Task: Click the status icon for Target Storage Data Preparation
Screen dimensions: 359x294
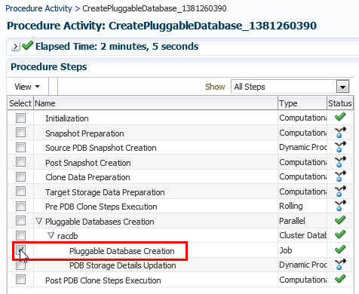Action: point(340,191)
